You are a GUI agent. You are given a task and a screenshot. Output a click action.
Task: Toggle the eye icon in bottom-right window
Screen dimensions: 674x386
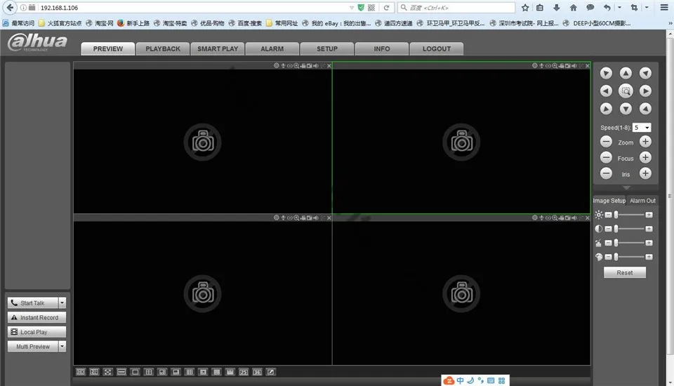click(548, 218)
